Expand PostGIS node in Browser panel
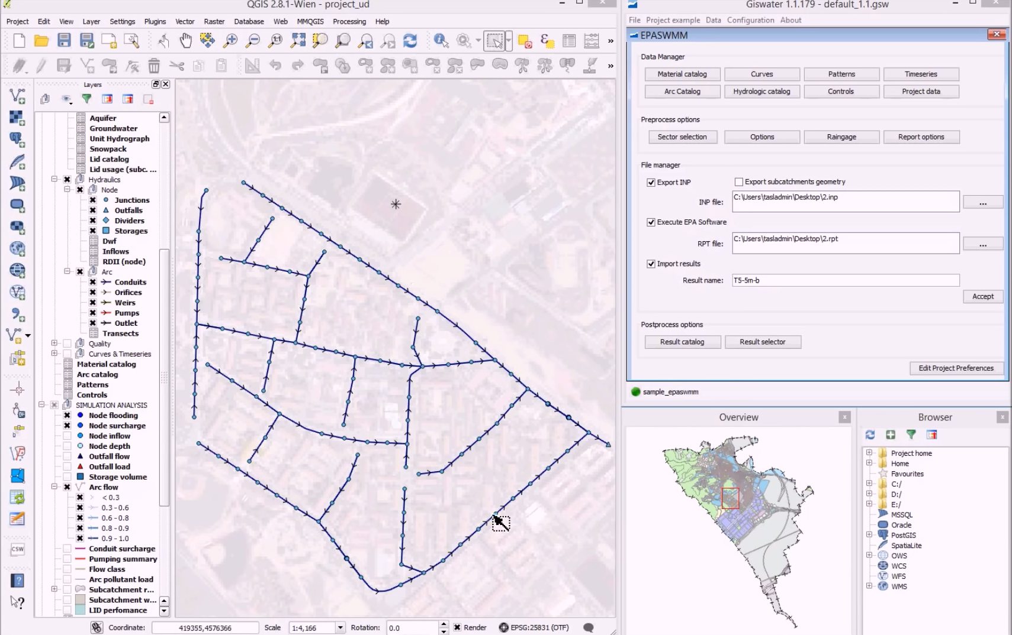 869,534
